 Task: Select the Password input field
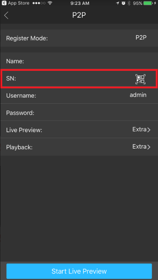[x=79, y=113]
